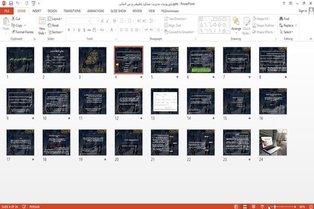This screenshot has width=314, height=209.
Task: Switch to the ANIMATIONS tab
Action: [96, 11]
